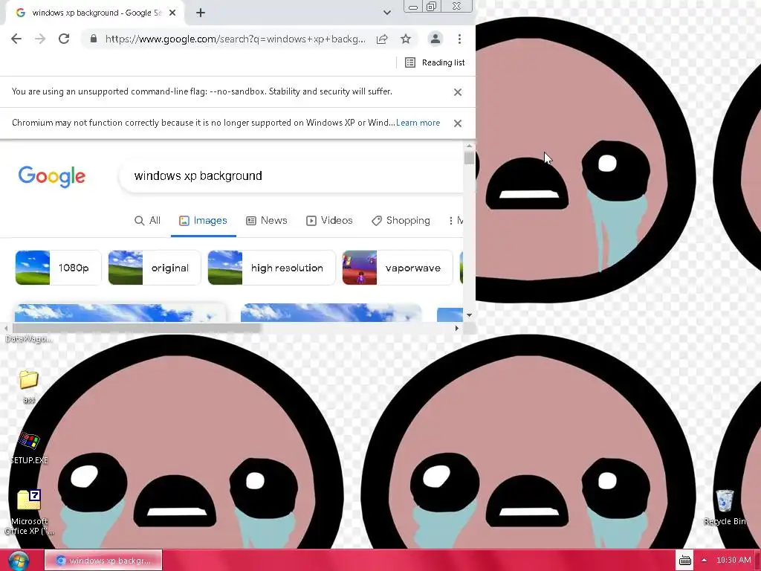This screenshot has width=761, height=571.
Task: Click the 10:30 AM taskbar clock
Action: 734,561
